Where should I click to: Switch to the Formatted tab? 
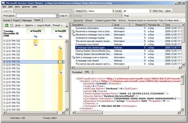point(77,72)
